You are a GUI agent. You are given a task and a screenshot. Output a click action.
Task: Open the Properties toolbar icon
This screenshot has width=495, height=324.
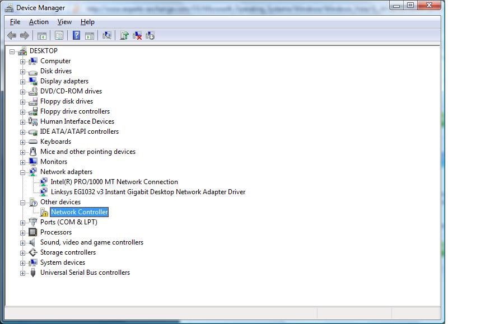pyautogui.click(x=59, y=35)
